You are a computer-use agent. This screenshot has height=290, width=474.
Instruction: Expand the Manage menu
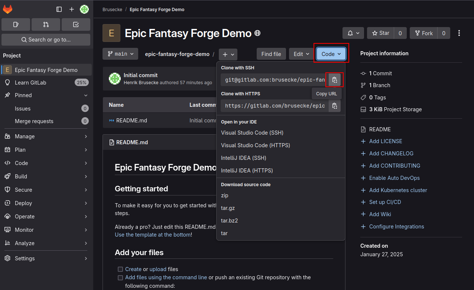(46, 136)
